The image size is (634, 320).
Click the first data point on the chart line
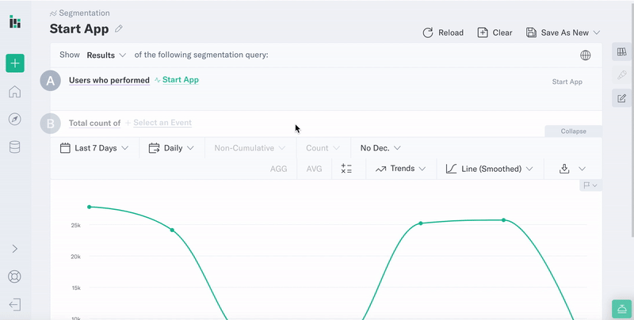coord(90,207)
